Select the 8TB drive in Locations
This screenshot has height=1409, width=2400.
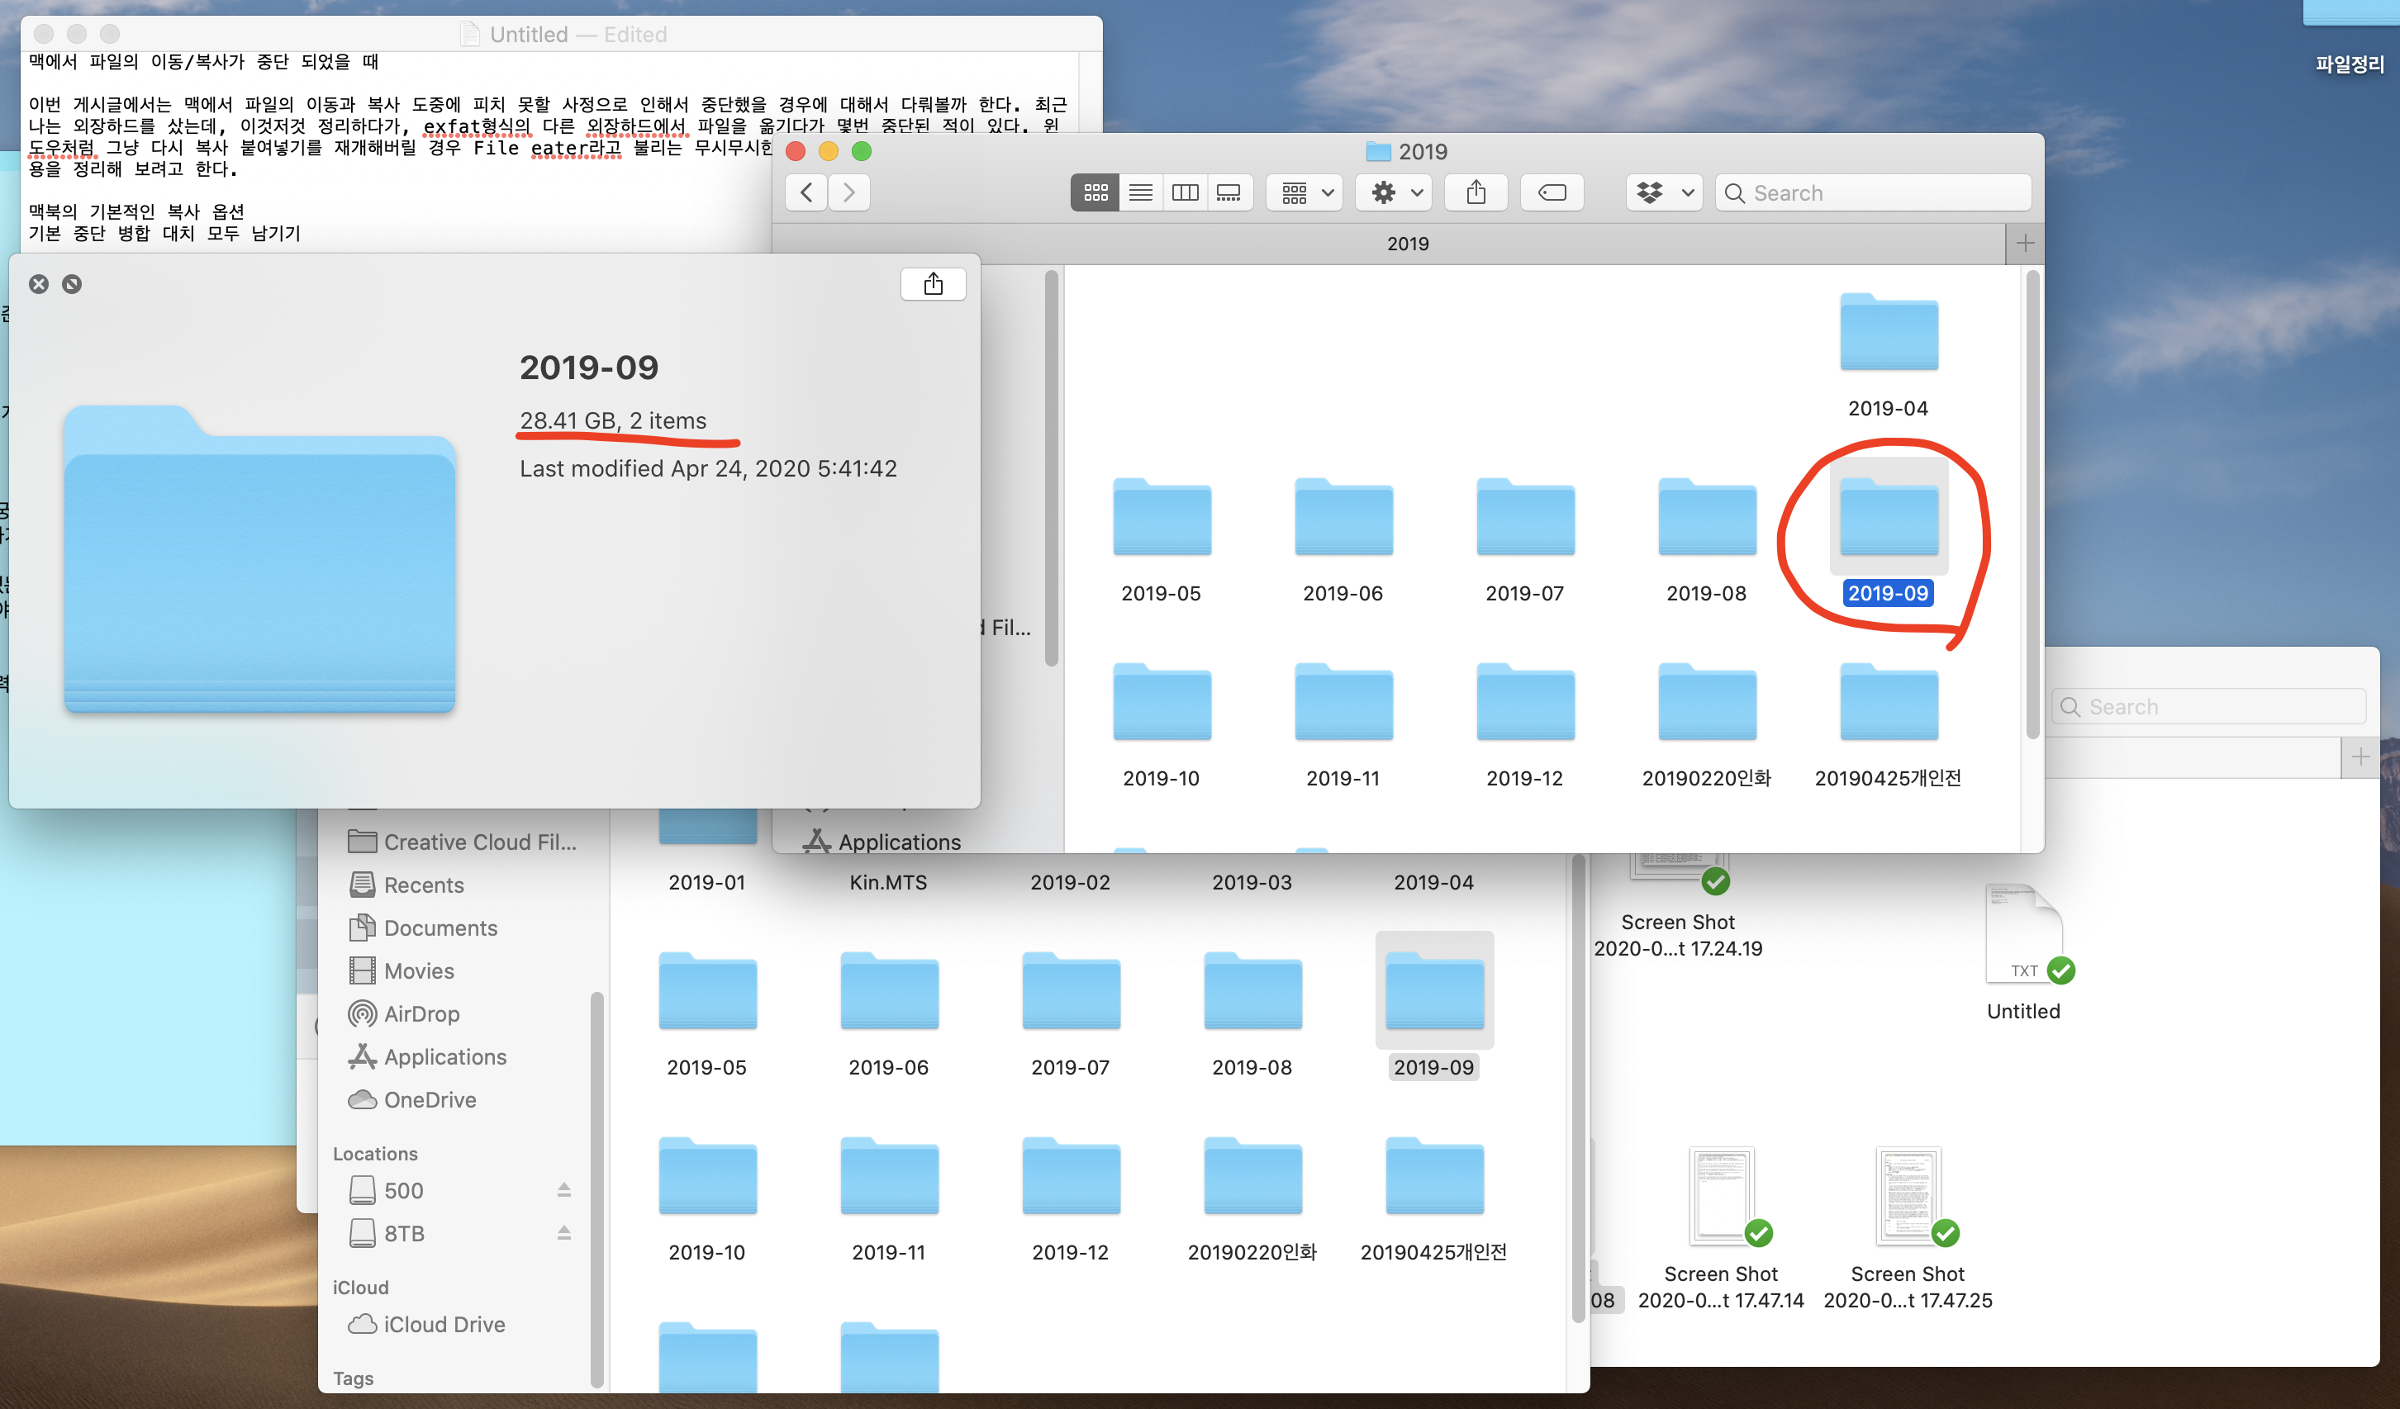coord(387,1233)
